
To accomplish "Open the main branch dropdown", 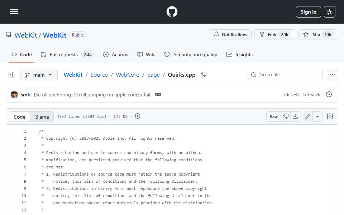I will [39, 75].
